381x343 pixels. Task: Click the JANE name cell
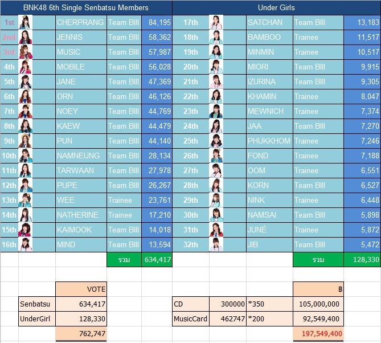pyautogui.click(x=81, y=81)
